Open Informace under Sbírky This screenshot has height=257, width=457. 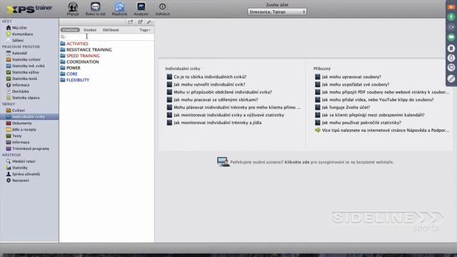click(x=18, y=143)
